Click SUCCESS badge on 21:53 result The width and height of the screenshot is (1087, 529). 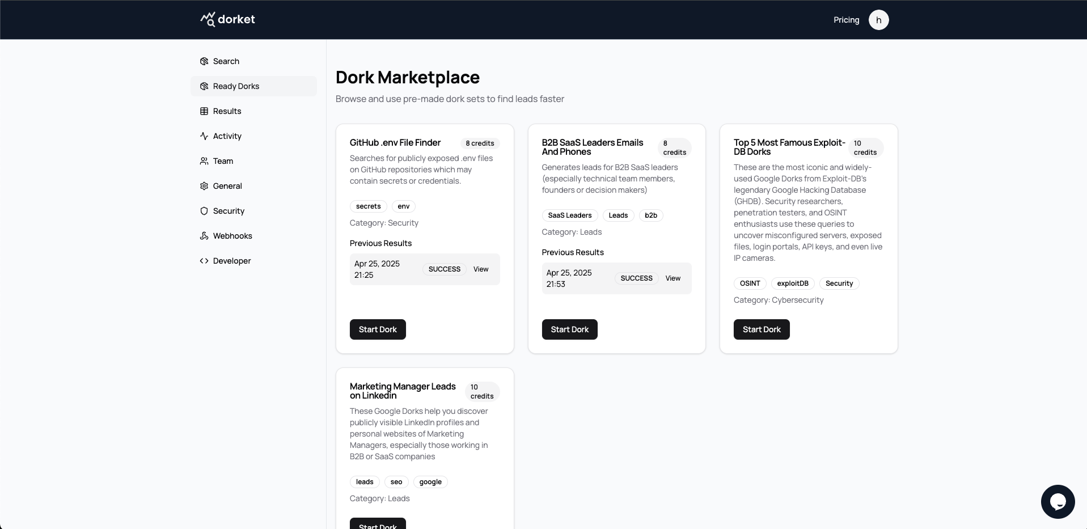636,278
